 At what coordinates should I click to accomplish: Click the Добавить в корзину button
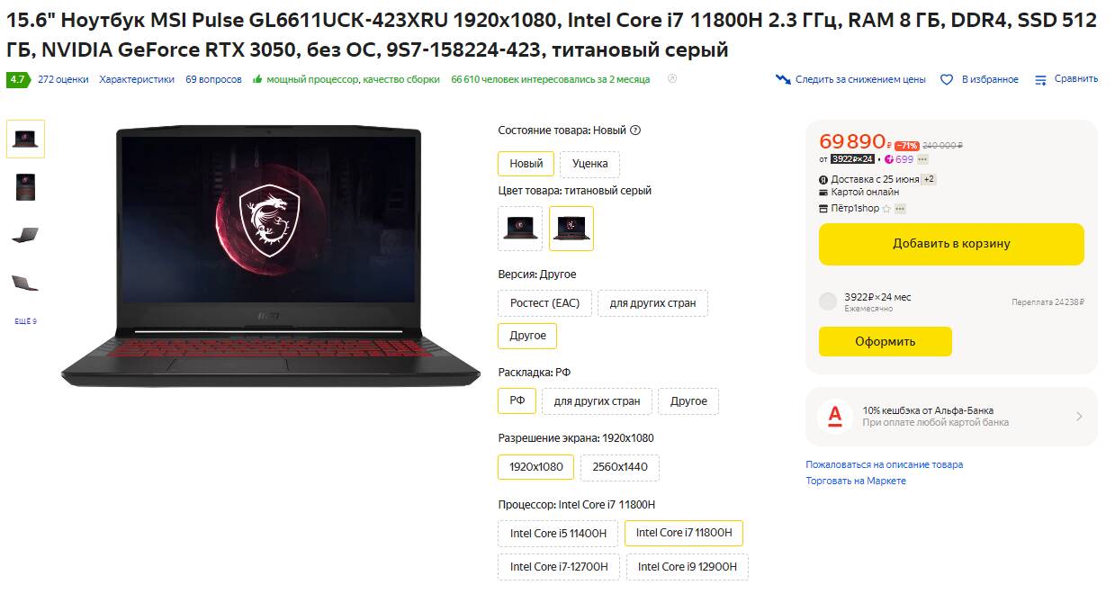tap(951, 244)
